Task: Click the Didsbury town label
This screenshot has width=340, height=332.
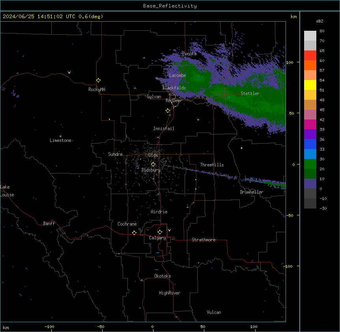Action: (151, 170)
